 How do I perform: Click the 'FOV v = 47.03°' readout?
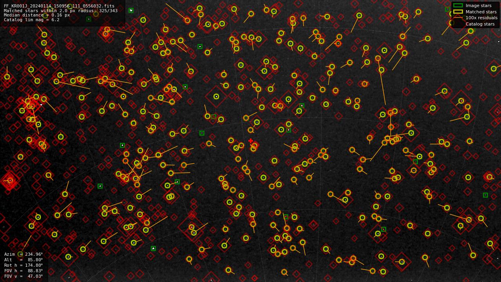tap(24, 276)
